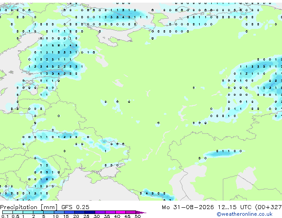282x218 pixels.
Task: Click the "35" legend scale label
Action: 107,216
